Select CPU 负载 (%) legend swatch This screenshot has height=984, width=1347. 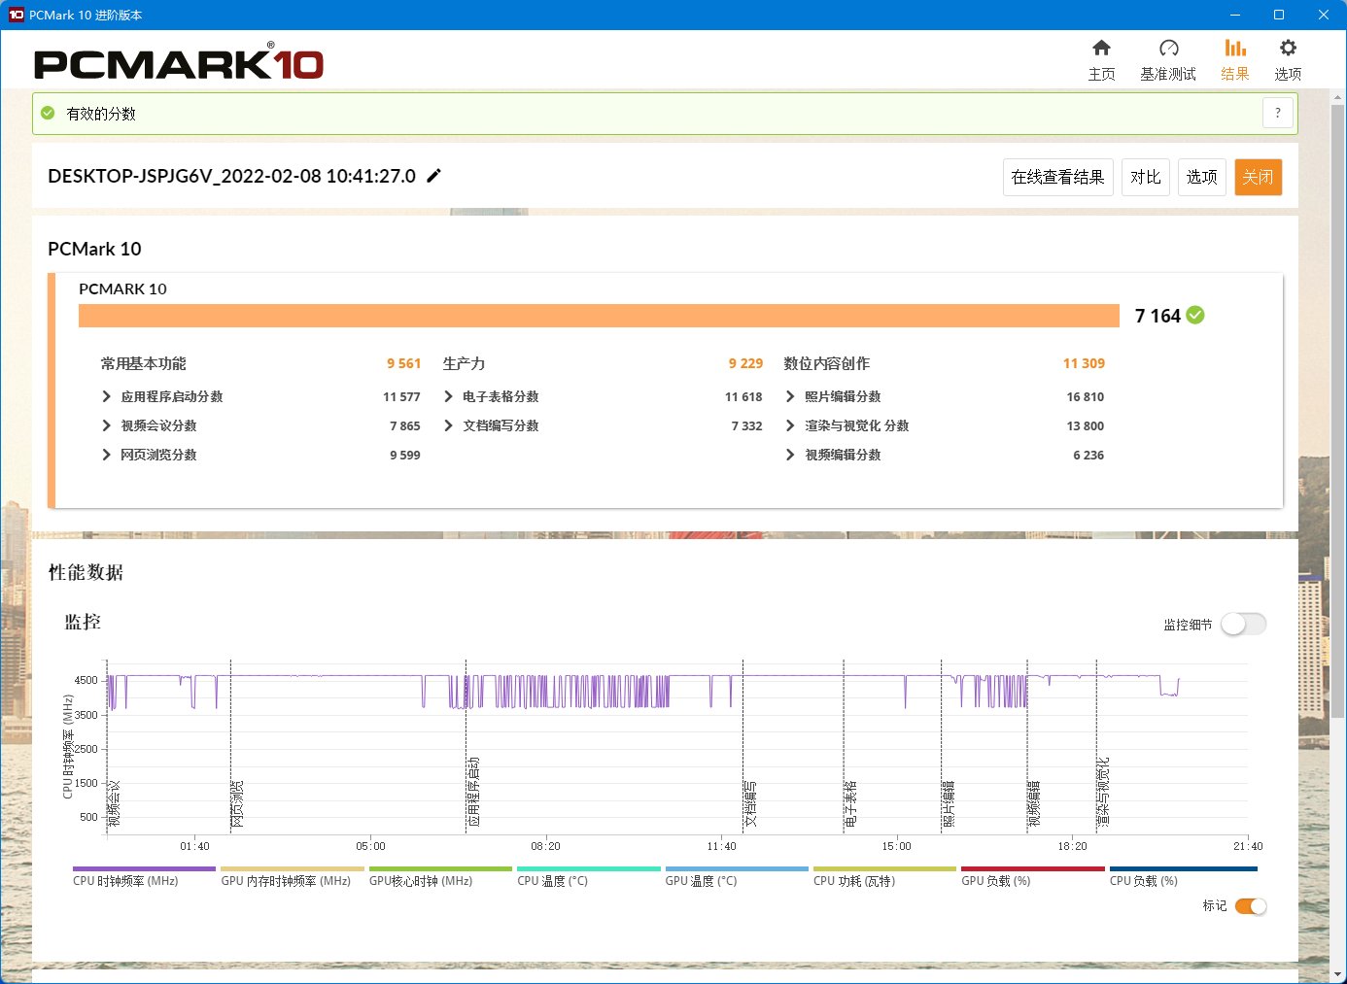click(x=1184, y=869)
